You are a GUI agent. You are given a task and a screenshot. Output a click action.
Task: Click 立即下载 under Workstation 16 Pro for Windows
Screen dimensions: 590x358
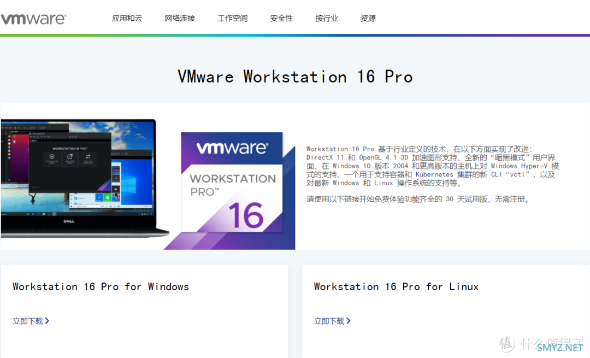[x=28, y=321]
